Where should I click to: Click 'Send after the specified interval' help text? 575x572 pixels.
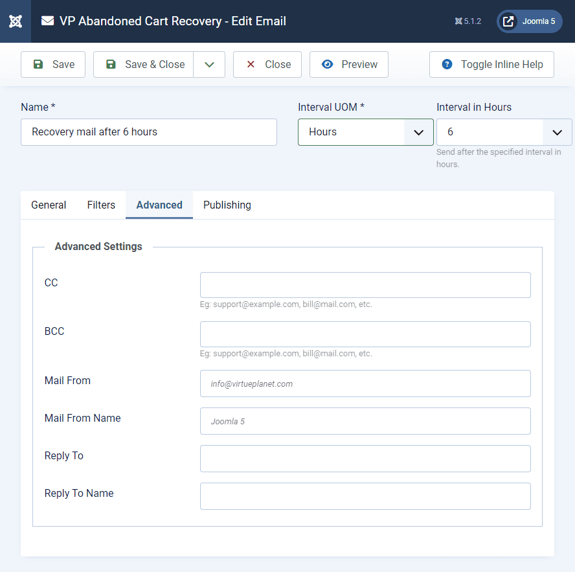[499, 158]
